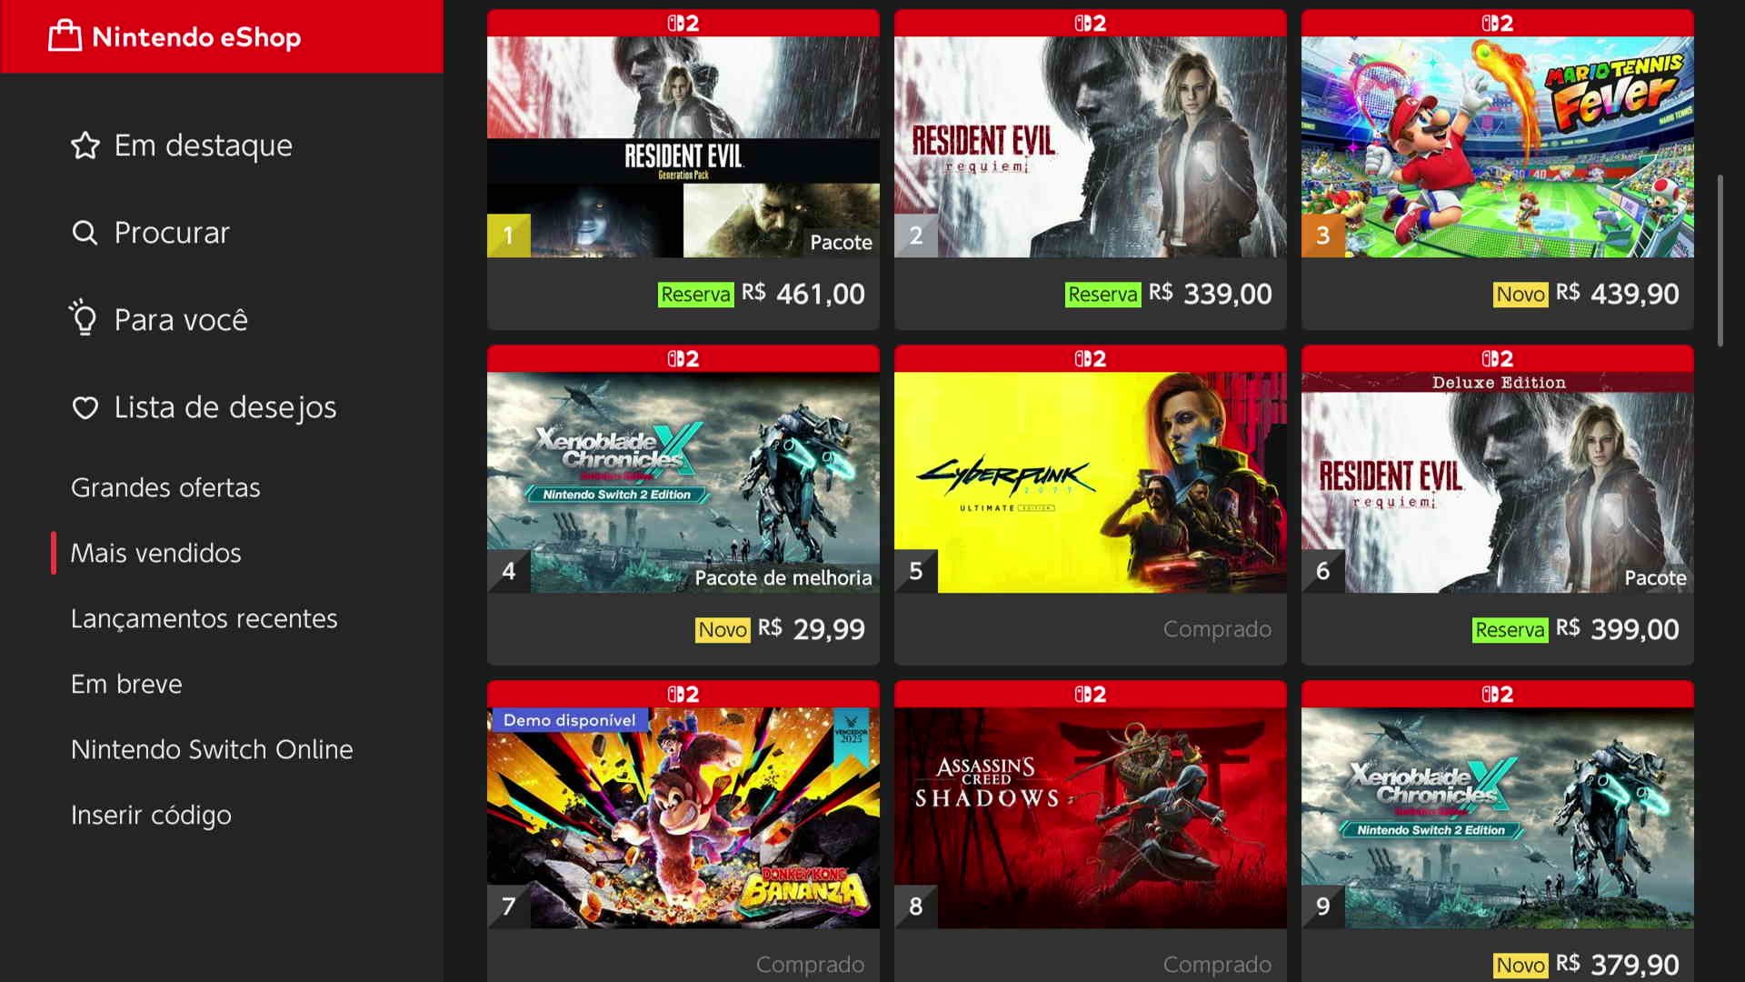Viewport: 1745px width, 982px height.
Task: Open Nintendo Switch Online page
Action: (212, 749)
